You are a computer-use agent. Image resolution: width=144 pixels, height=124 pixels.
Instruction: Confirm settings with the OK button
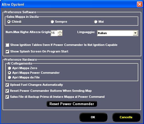93,117
